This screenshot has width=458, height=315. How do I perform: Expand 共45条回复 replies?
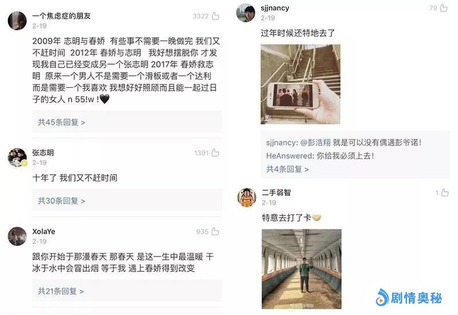tap(61, 122)
